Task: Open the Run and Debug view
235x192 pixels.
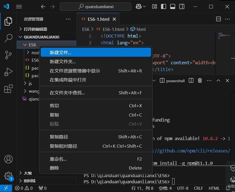Action: pos(8,72)
